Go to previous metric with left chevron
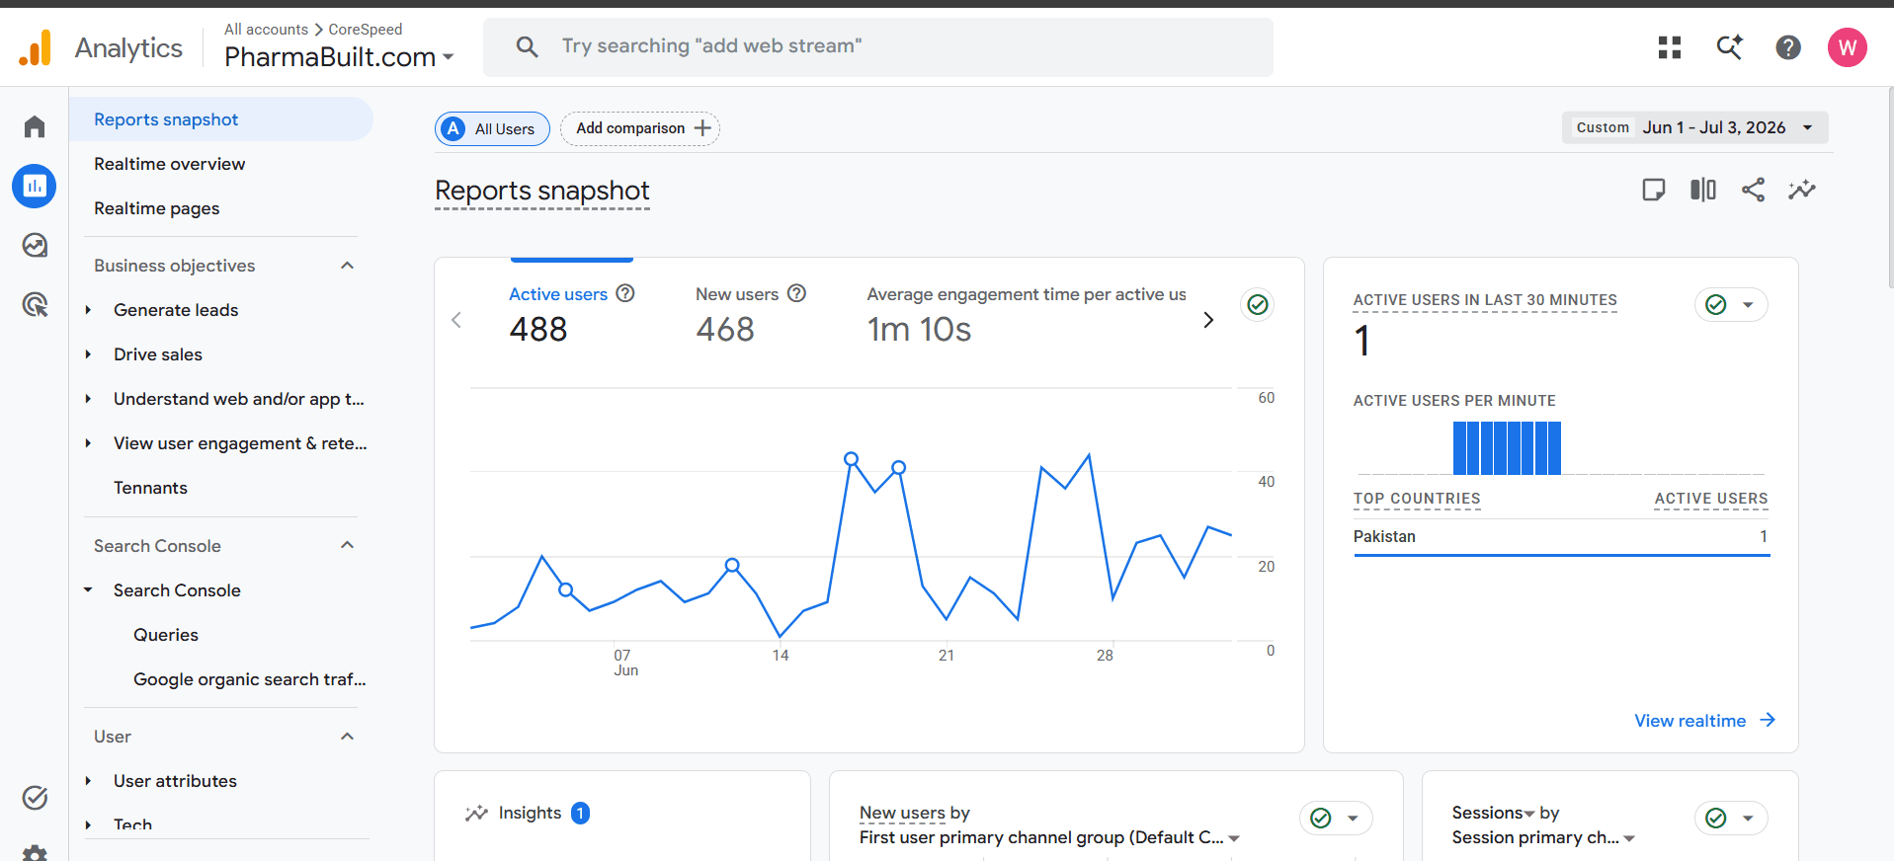This screenshot has width=1894, height=861. pyautogui.click(x=456, y=320)
